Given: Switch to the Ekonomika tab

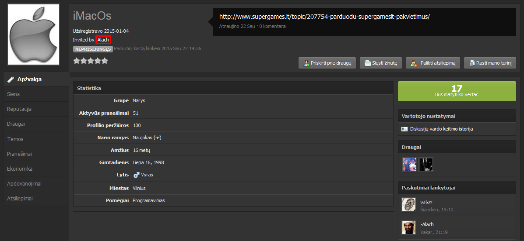Looking at the screenshot, I should coord(36,169).
